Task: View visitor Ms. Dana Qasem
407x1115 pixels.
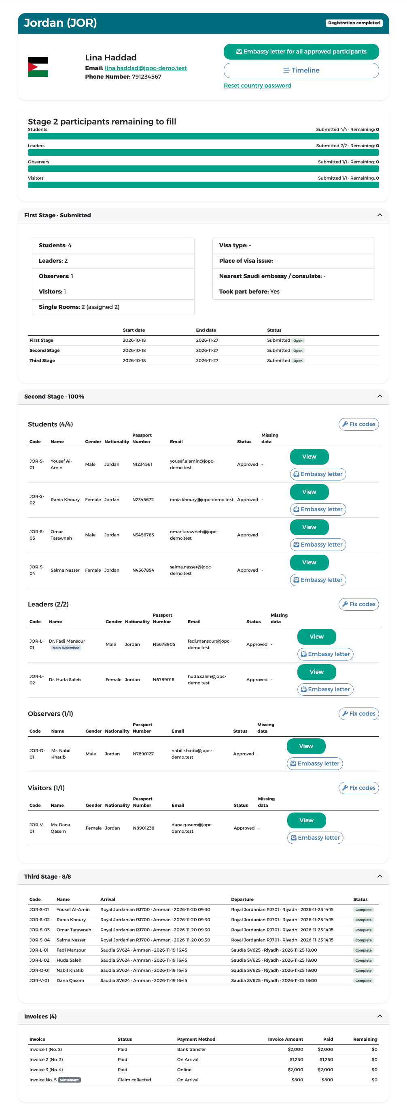Action: pyautogui.click(x=307, y=820)
